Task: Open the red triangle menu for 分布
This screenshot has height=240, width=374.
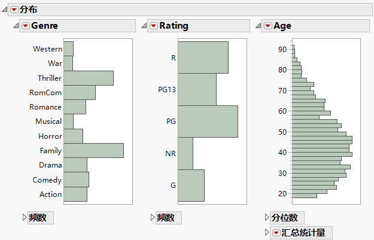Action: [x=14, y=10]
